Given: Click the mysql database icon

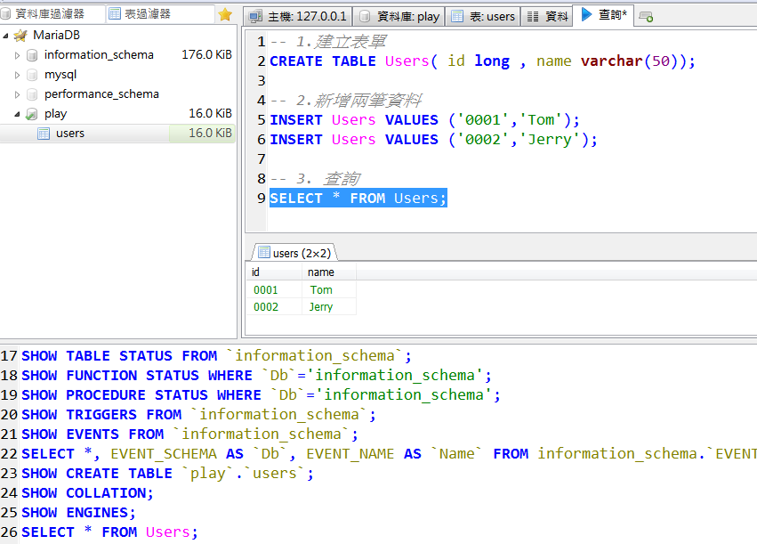Looking at the screenshot, I should click(32, 75).
